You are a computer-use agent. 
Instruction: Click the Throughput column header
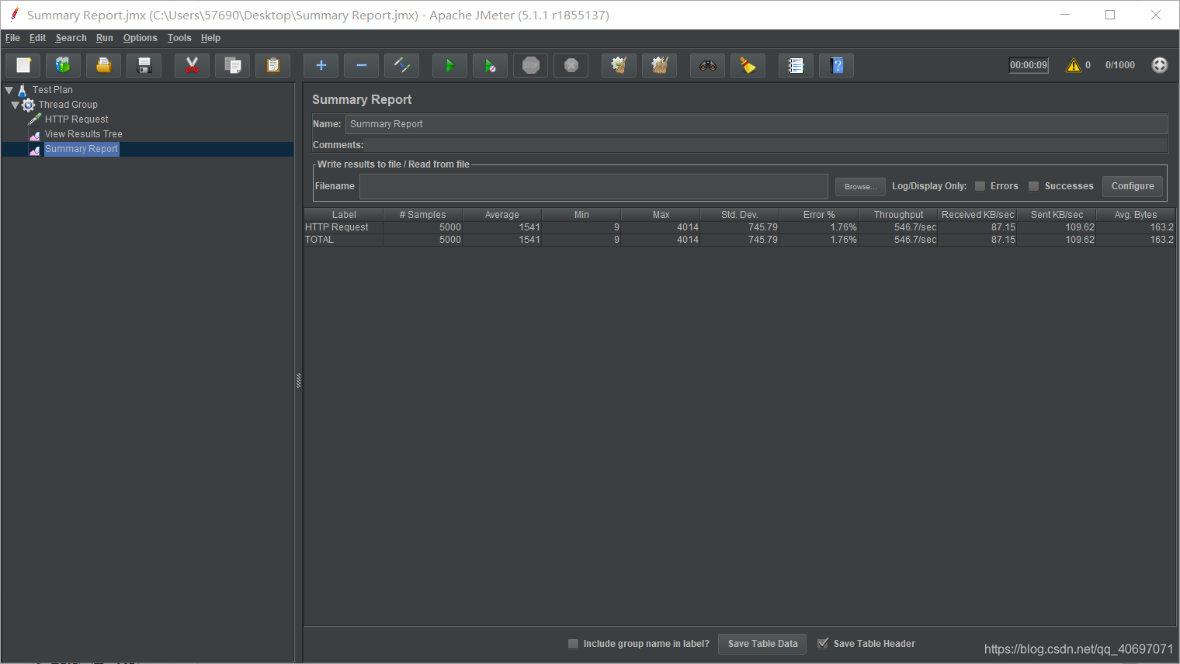tap(898, 215)
